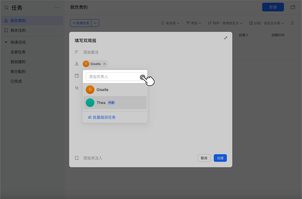
Task: Collapse the 快速访问 section
Action: (x=6, y=42)
